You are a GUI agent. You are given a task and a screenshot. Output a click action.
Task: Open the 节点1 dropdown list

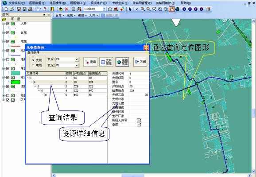pyautogui.click(x=77, y=59)
